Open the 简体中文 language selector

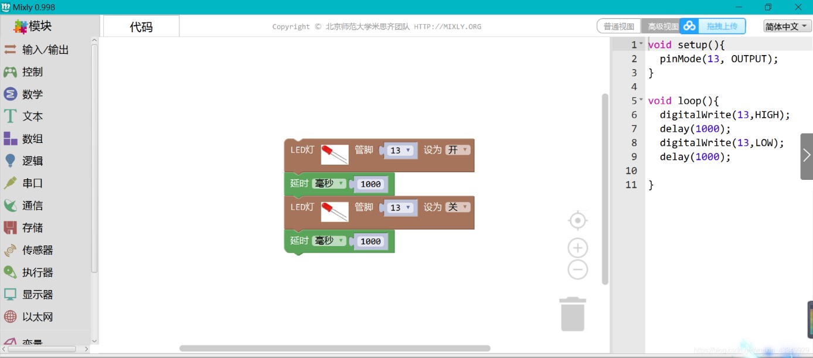pyautogui.click(x=785, y=26)
